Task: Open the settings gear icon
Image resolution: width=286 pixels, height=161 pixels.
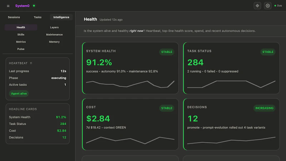Action: click(267, 6)
